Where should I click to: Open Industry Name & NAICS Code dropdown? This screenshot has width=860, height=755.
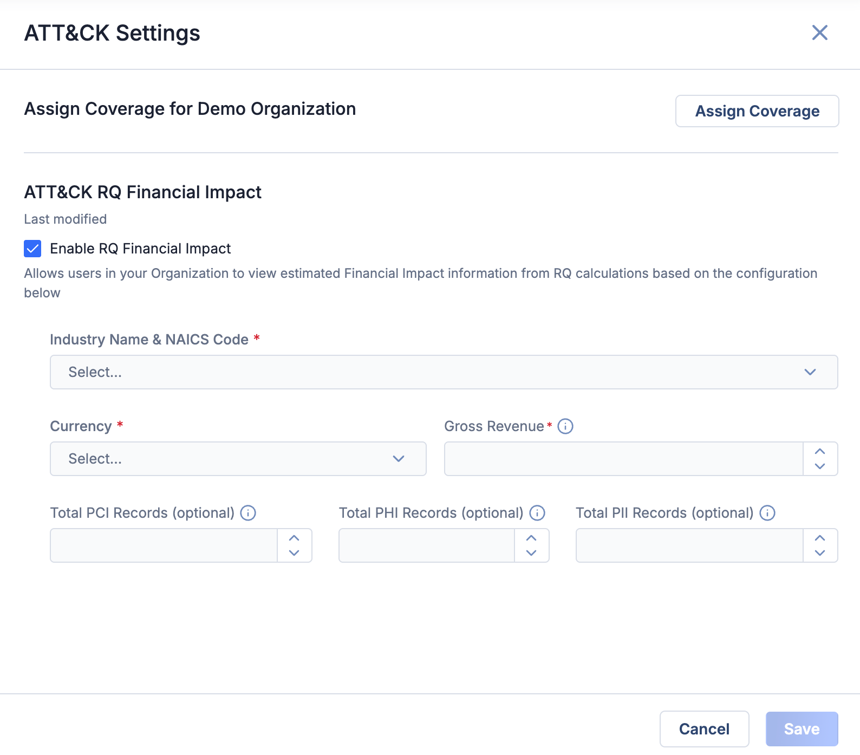(444, 372)
